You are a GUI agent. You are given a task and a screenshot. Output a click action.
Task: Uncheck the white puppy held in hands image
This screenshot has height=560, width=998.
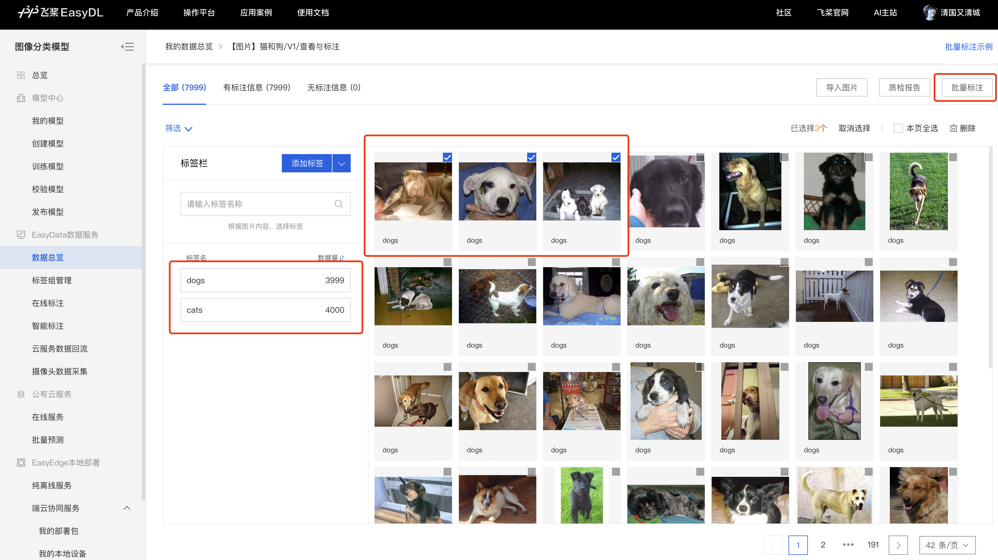click(531, 157)
